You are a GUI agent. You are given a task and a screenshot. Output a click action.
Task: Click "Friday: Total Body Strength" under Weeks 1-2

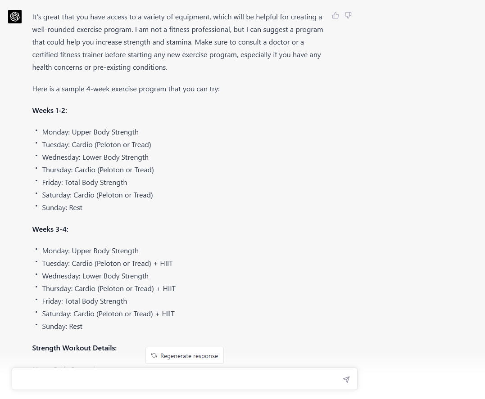coord(84,183)
